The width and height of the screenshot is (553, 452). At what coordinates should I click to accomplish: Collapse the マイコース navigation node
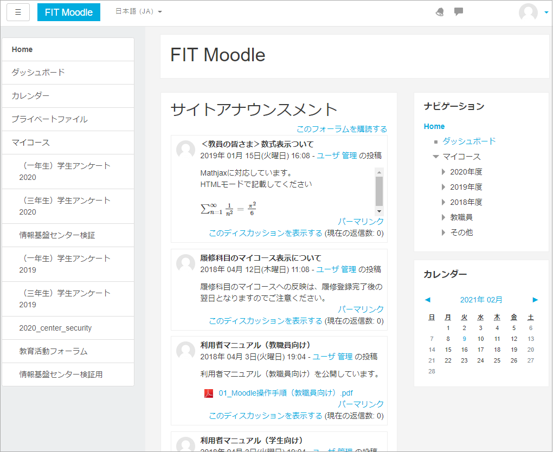(436, 157)
